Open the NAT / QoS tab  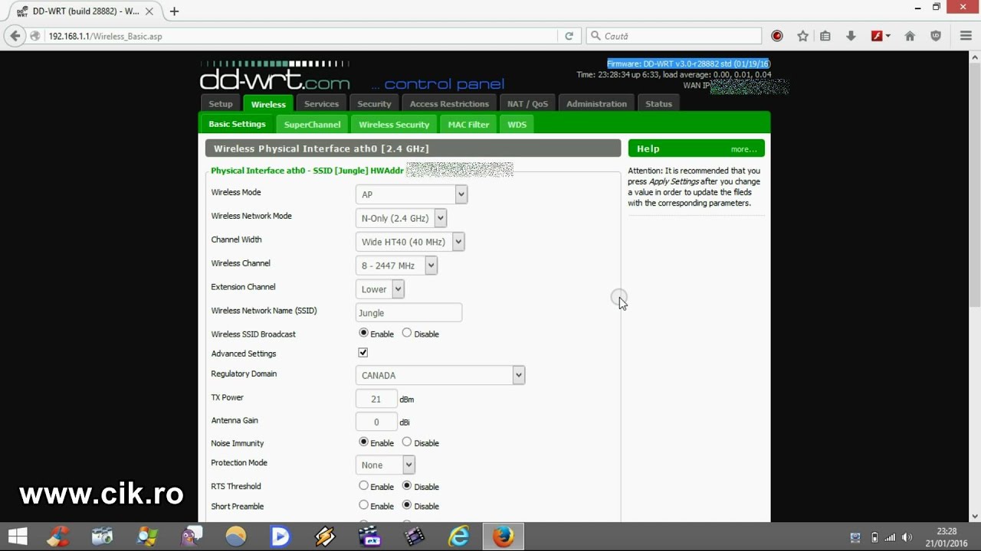click(x=528, y=104)
